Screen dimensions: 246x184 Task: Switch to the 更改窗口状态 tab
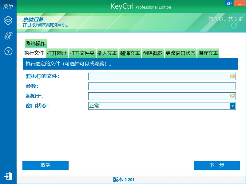(181, 53)
